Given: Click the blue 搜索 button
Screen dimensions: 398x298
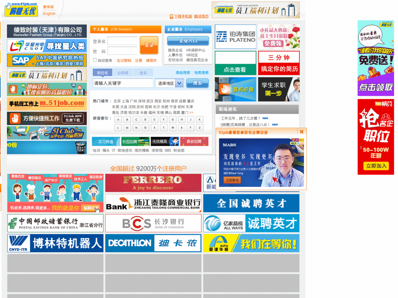Looking at the screenshot, I should [x=197, y=83].
